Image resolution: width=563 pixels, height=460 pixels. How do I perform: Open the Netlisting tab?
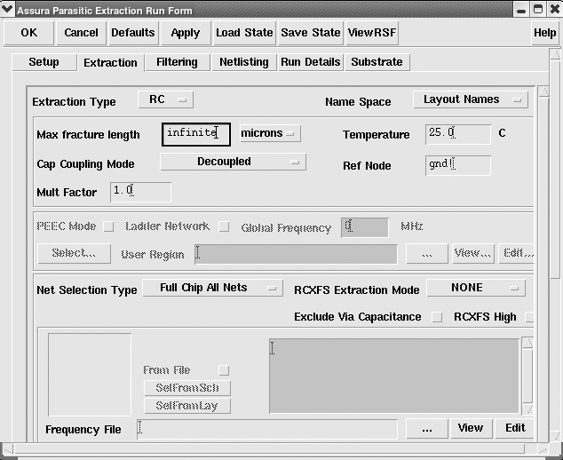click(x=244, y=62)
